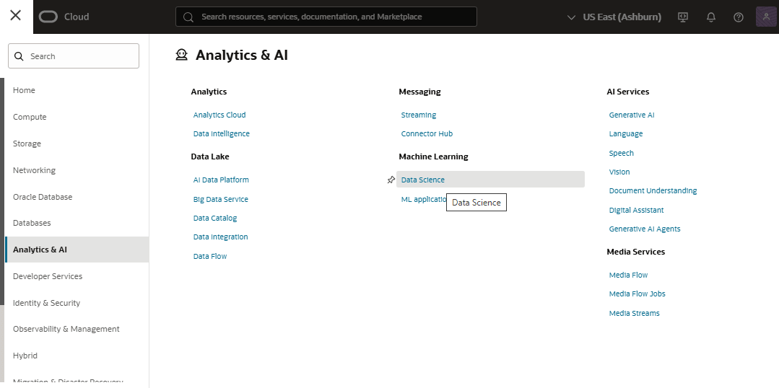
Task: Pin the Data Science service
Action: 391,180
